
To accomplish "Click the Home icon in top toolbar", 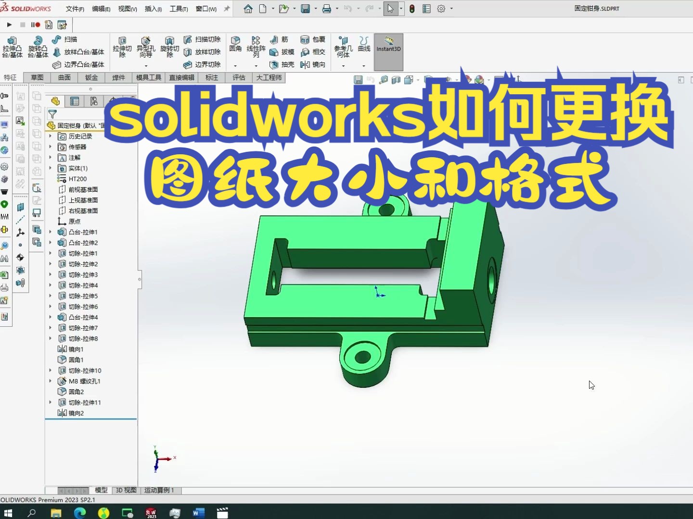I will 248,9.
